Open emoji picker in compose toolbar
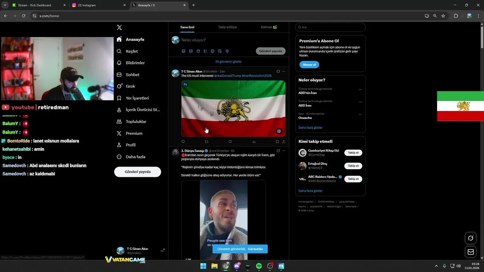The width and height of the screenshot is (484, 272). [x=213, y=51]
